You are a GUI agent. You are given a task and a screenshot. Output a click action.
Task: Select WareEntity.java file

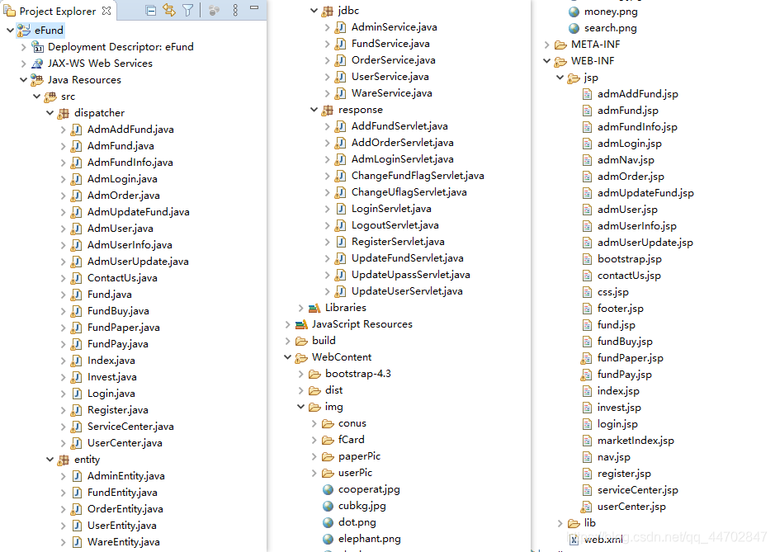(124, 542)
